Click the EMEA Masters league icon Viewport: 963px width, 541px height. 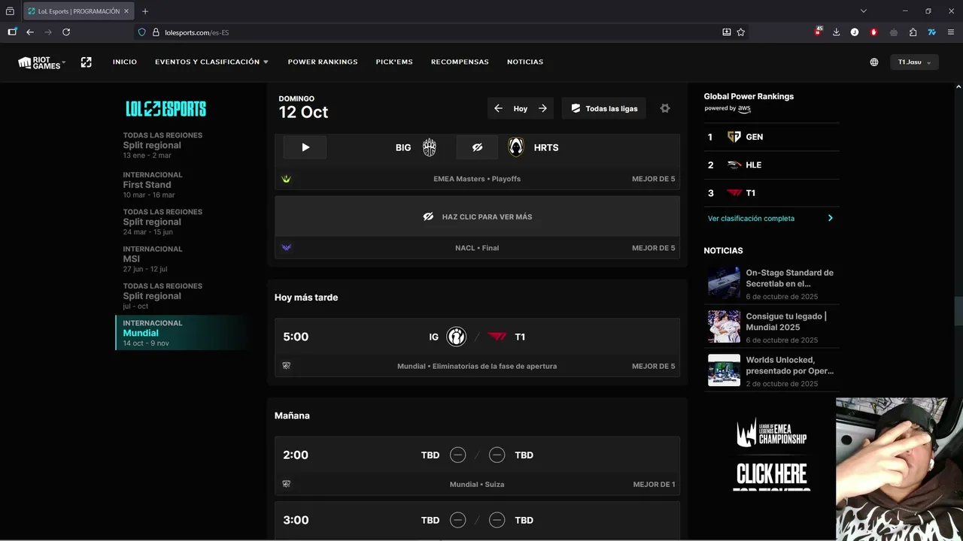(x=286, y=179)
